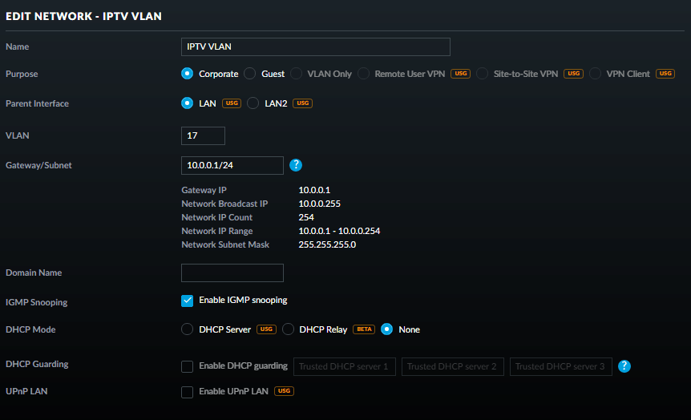Click the Network Subnet Mask label

[225, 244]
